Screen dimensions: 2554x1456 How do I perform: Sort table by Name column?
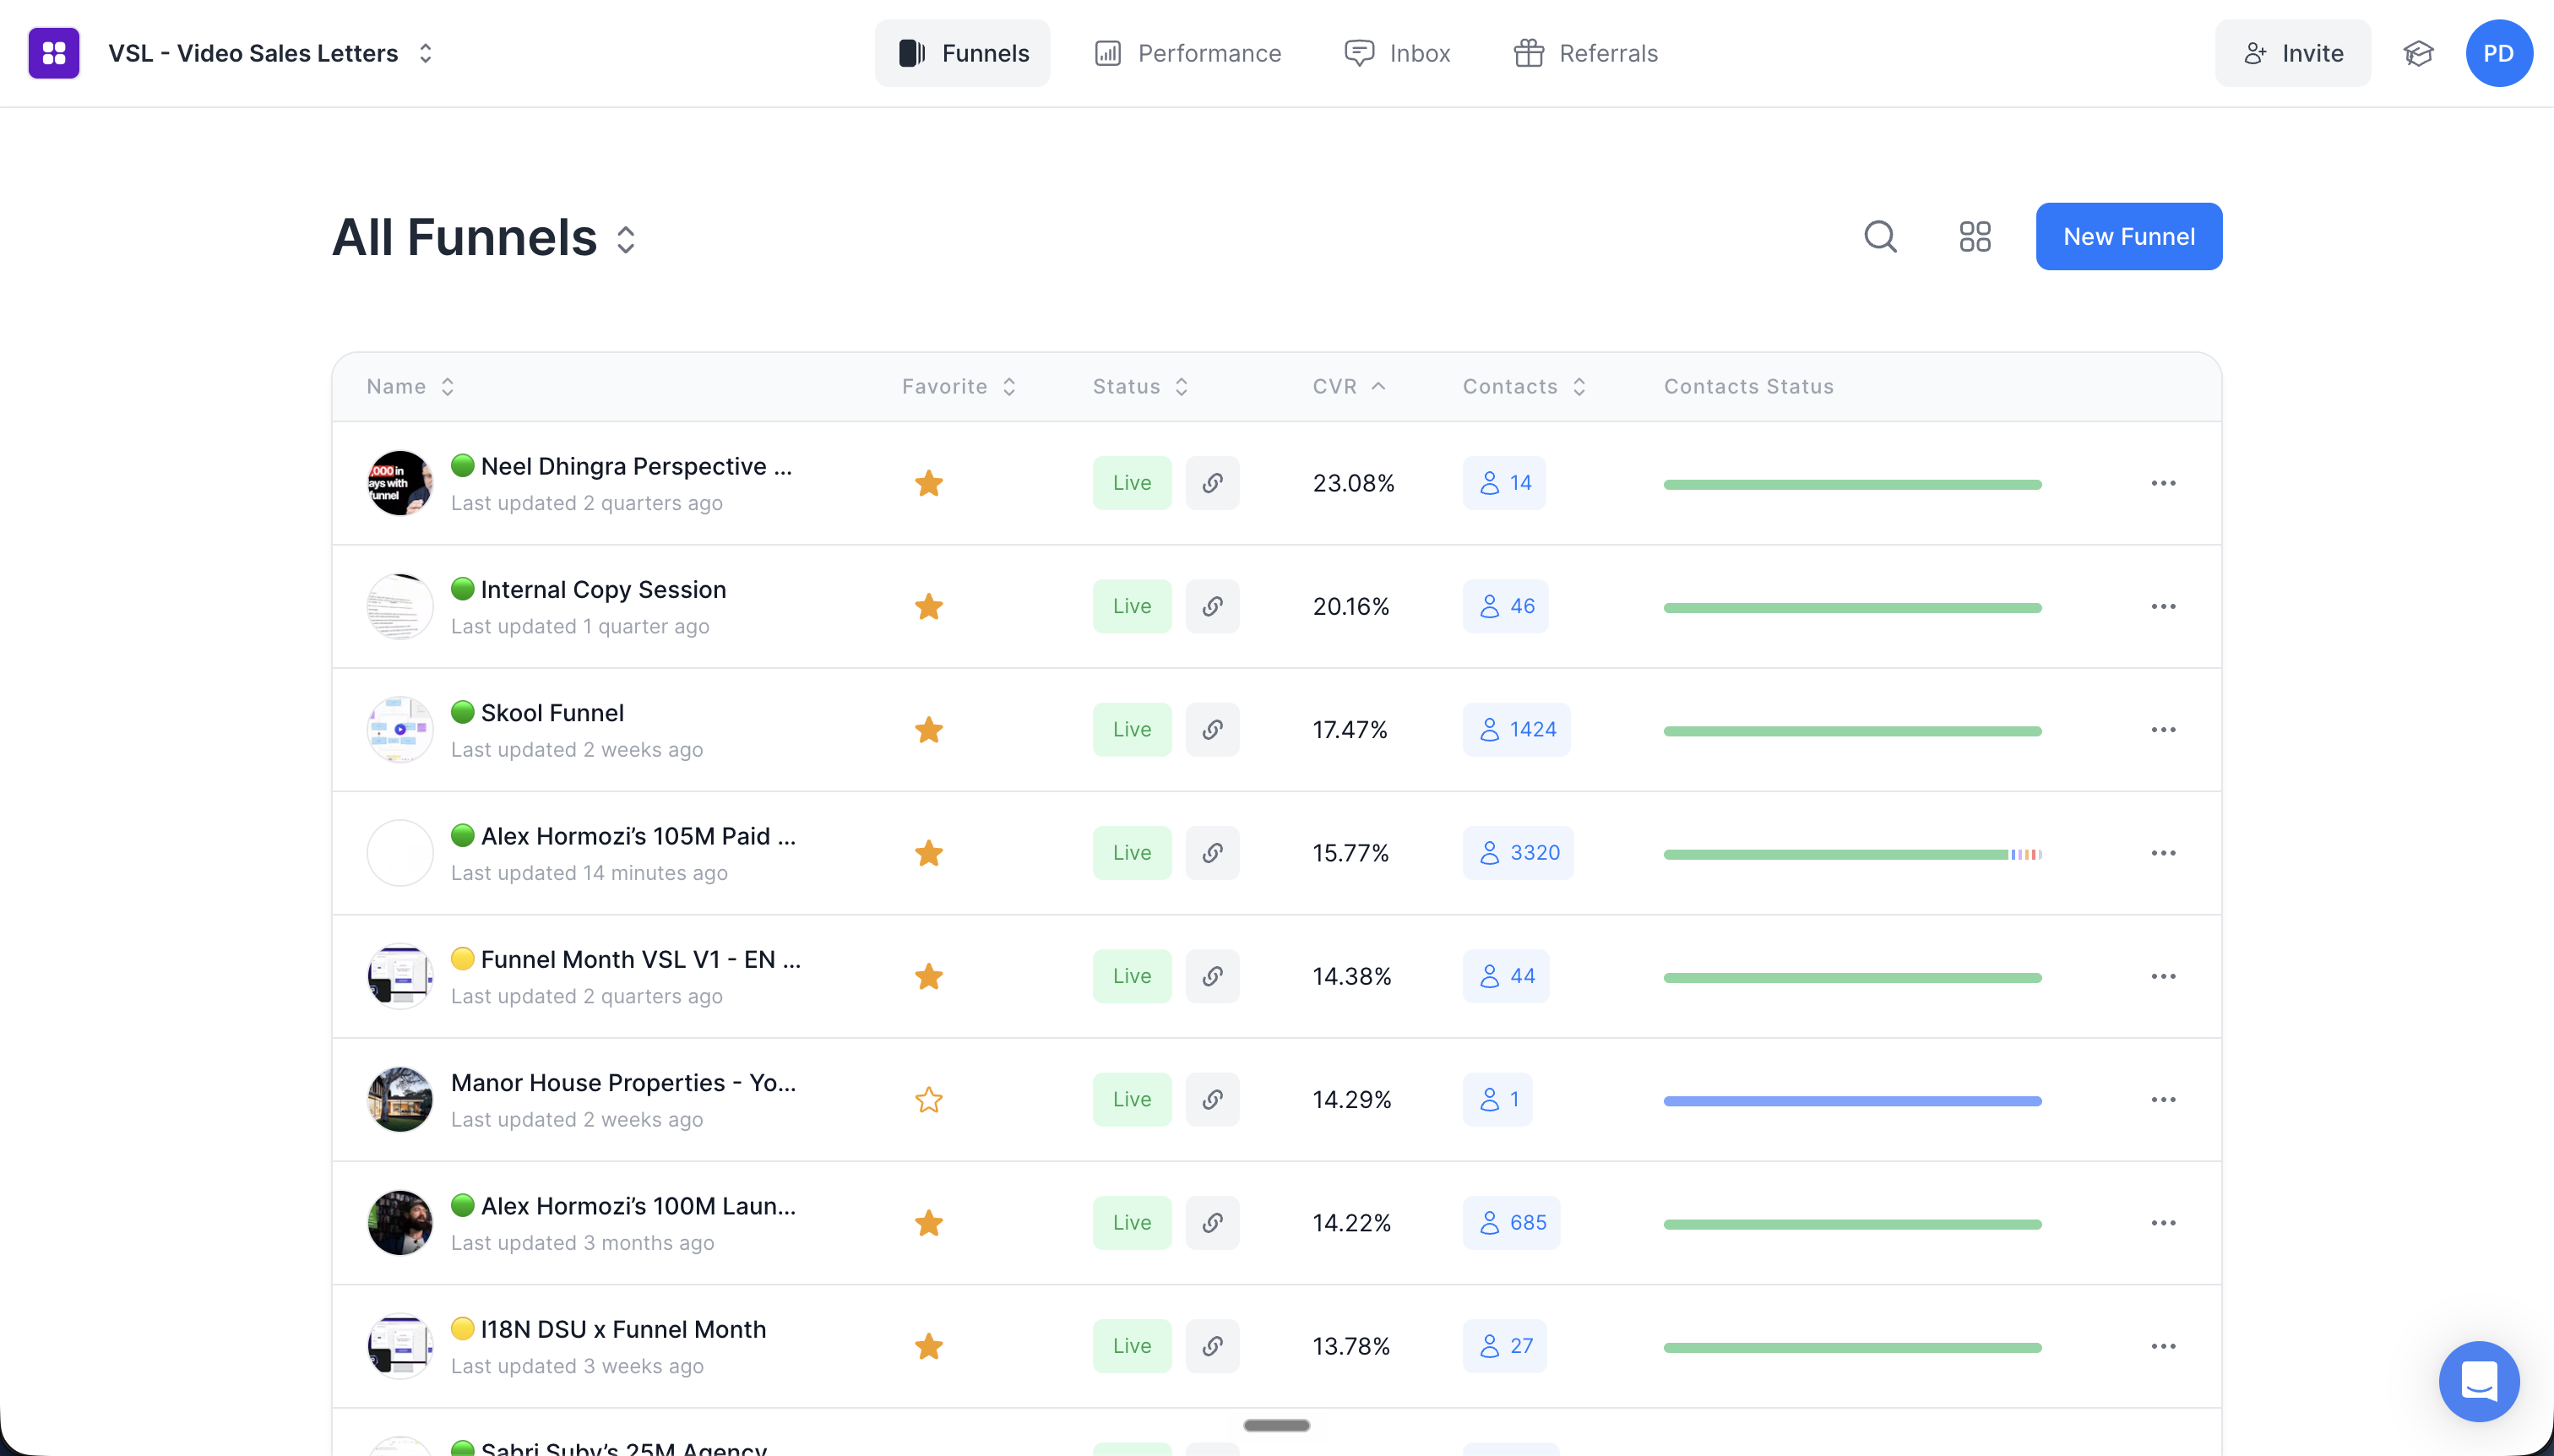point(410,387)
